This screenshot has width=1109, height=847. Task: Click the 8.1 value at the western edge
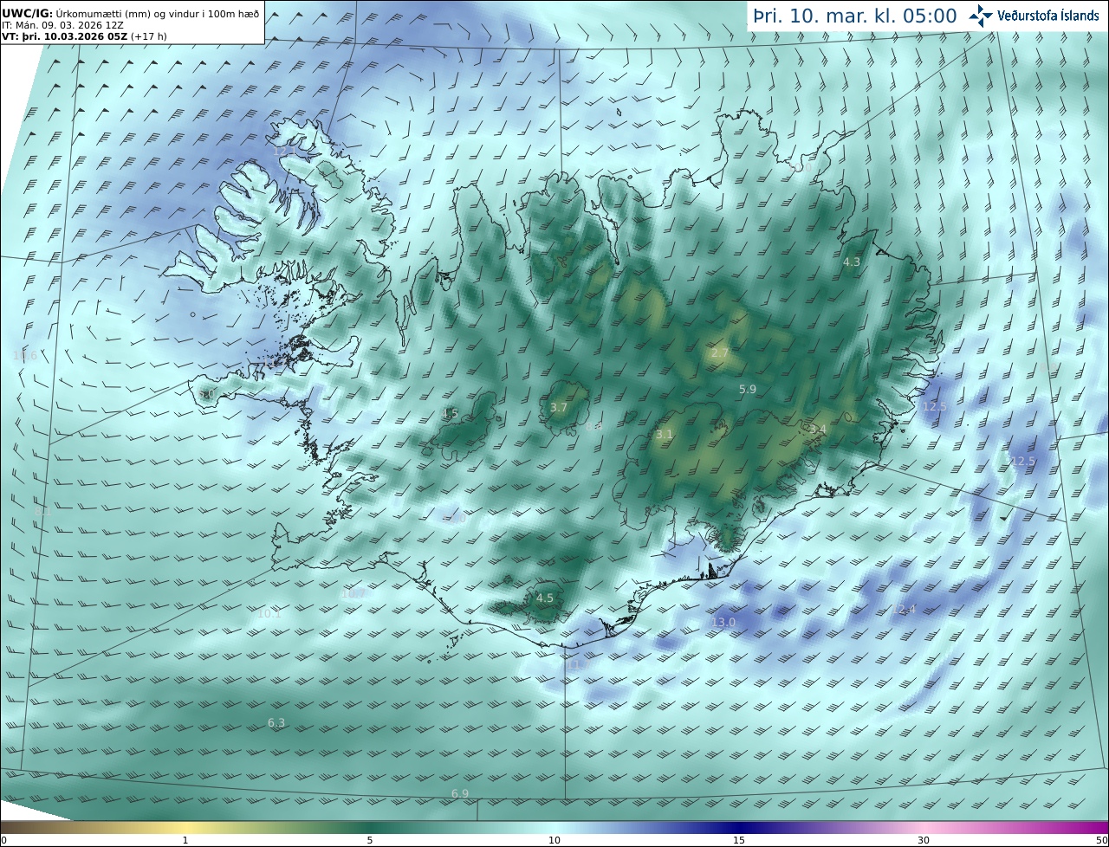point(42,511)
